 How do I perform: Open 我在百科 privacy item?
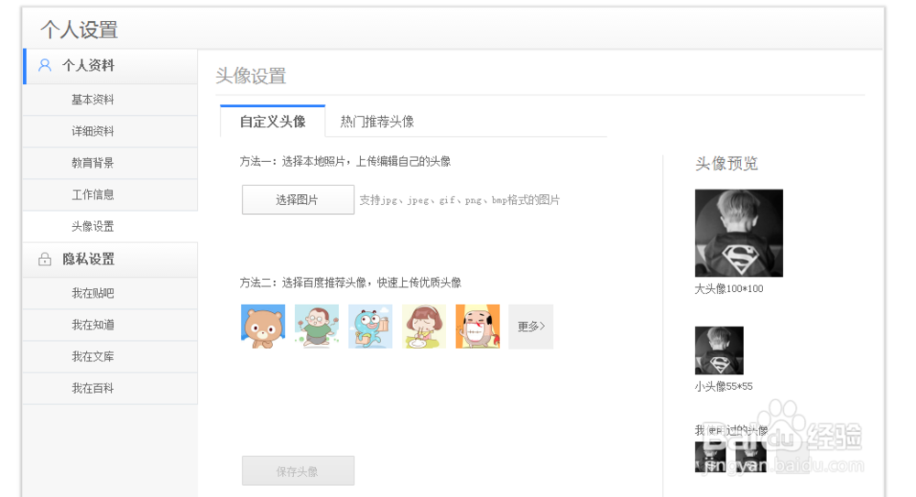[111, 388]
